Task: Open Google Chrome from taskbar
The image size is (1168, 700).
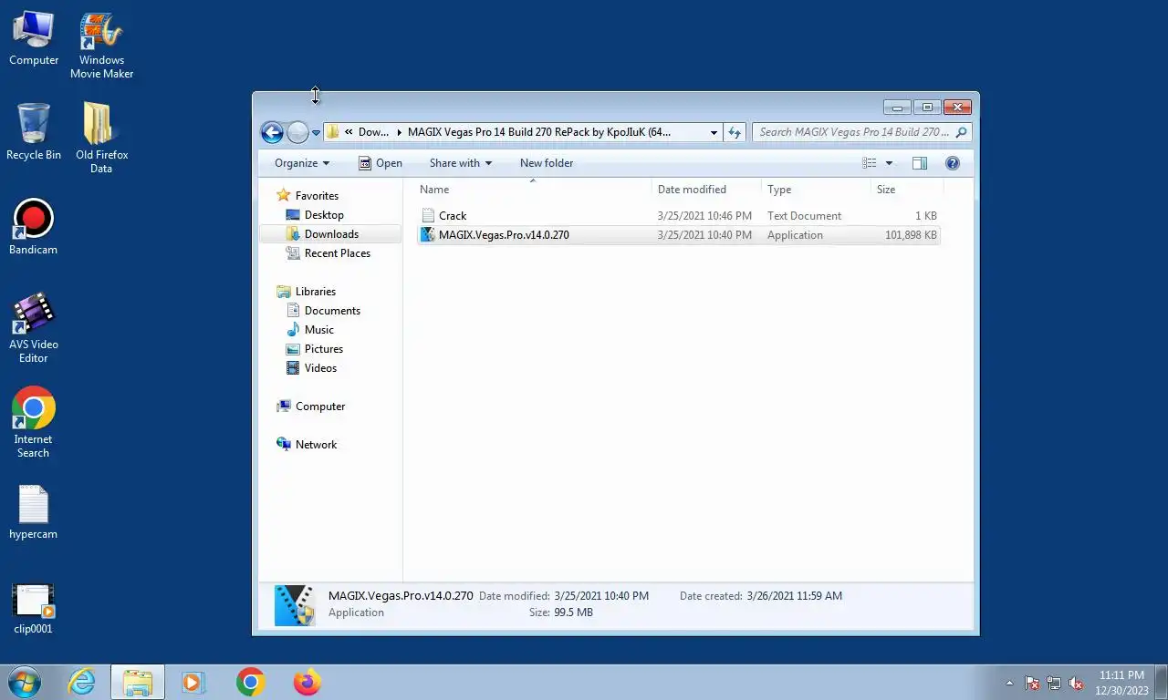Action: 250,682
